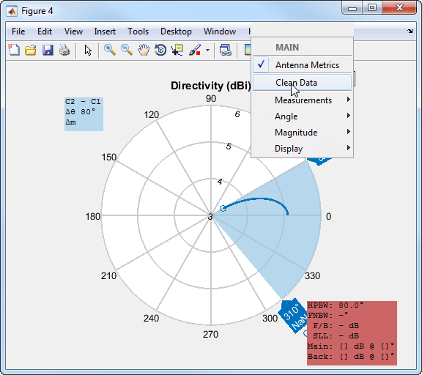Select the Rotate 3D tool
This screenshot has width=422, height=375.
coord(160,50)
